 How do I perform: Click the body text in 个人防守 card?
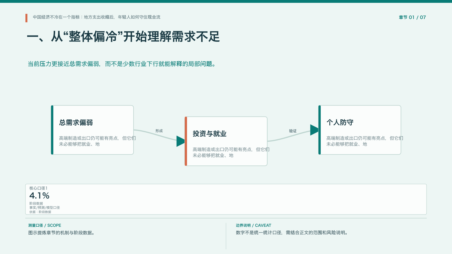pos(365,141)
